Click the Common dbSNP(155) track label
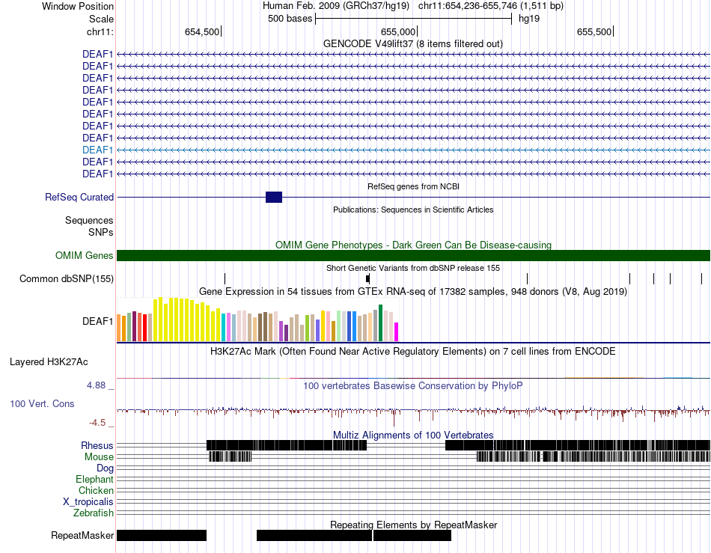This screenshot has height=553, width=711. [x=66, y=279]
